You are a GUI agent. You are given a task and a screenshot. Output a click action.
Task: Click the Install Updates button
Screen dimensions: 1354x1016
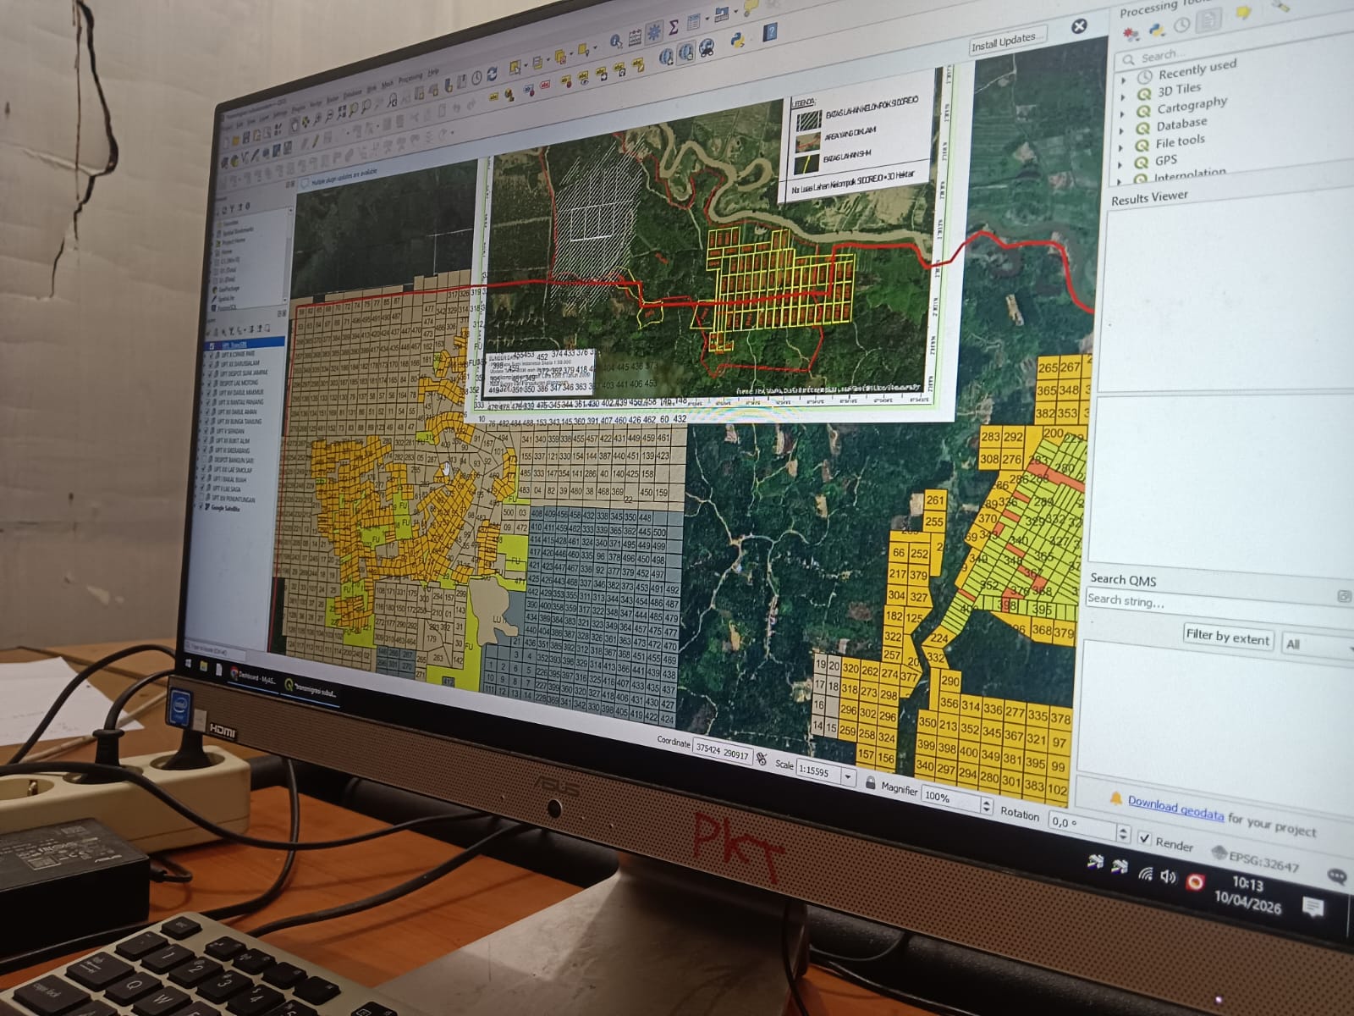[x=1004, y=41]
